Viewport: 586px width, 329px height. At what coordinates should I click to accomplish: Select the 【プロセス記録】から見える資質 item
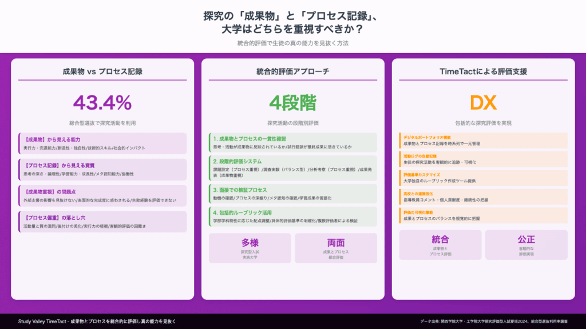click(102, 169)
